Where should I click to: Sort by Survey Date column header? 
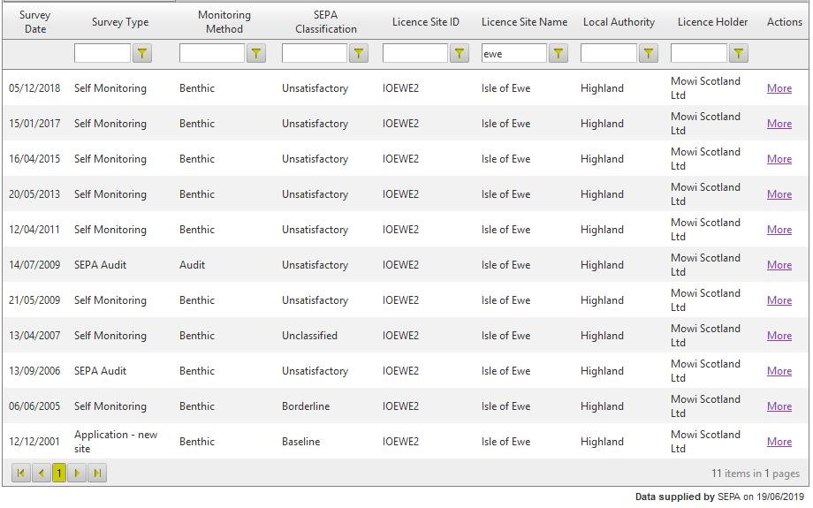pos(35,22)
